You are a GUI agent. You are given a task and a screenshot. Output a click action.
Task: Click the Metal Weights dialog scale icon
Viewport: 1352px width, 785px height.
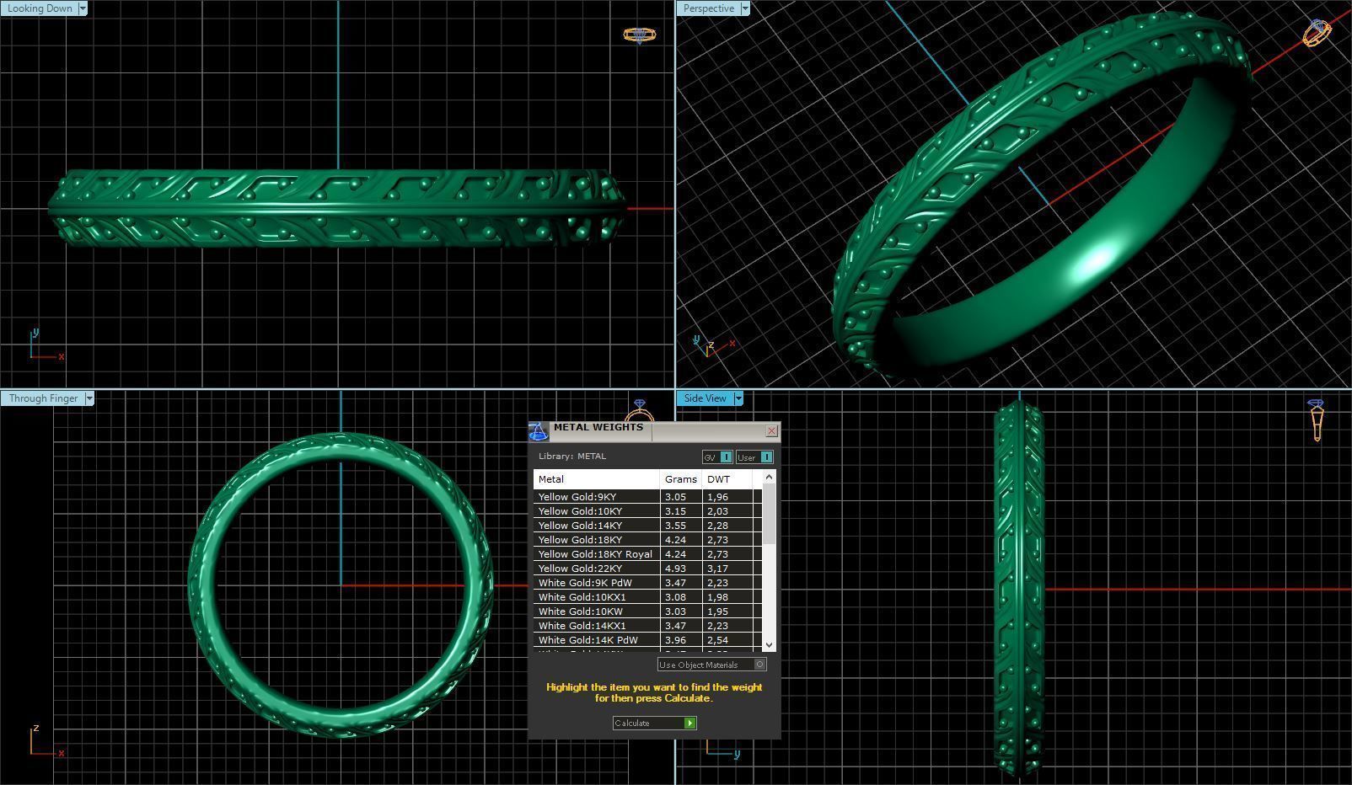538,431
